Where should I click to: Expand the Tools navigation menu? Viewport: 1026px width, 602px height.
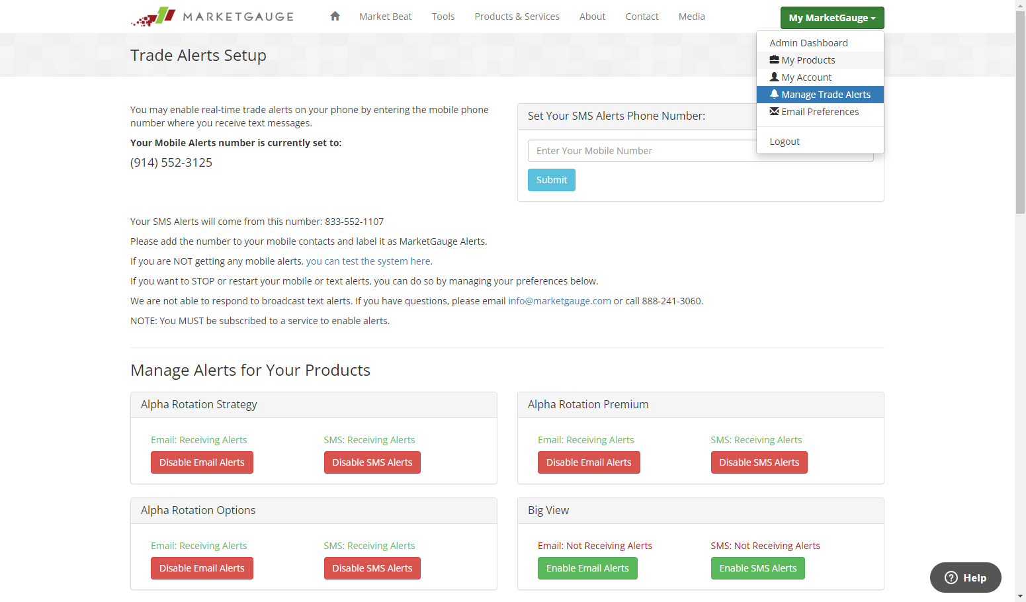[x=443, y=17]
